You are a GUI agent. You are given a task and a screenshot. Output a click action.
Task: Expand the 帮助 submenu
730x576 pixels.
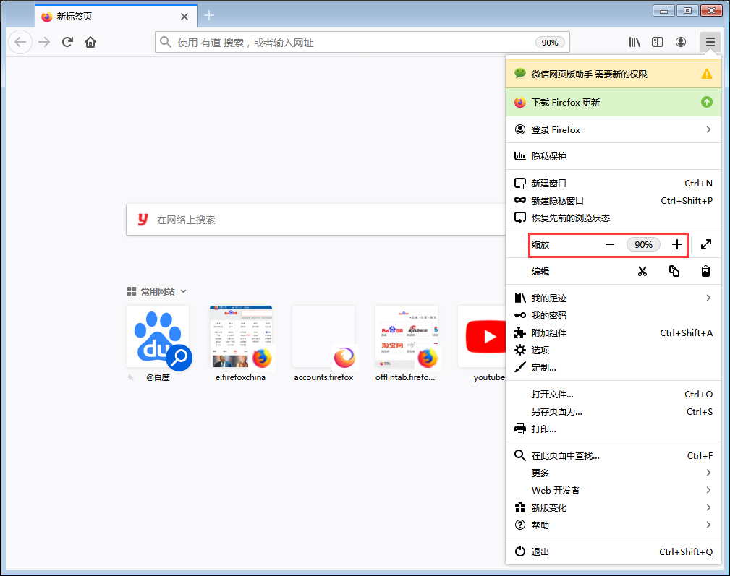click(x=539, y=525)
